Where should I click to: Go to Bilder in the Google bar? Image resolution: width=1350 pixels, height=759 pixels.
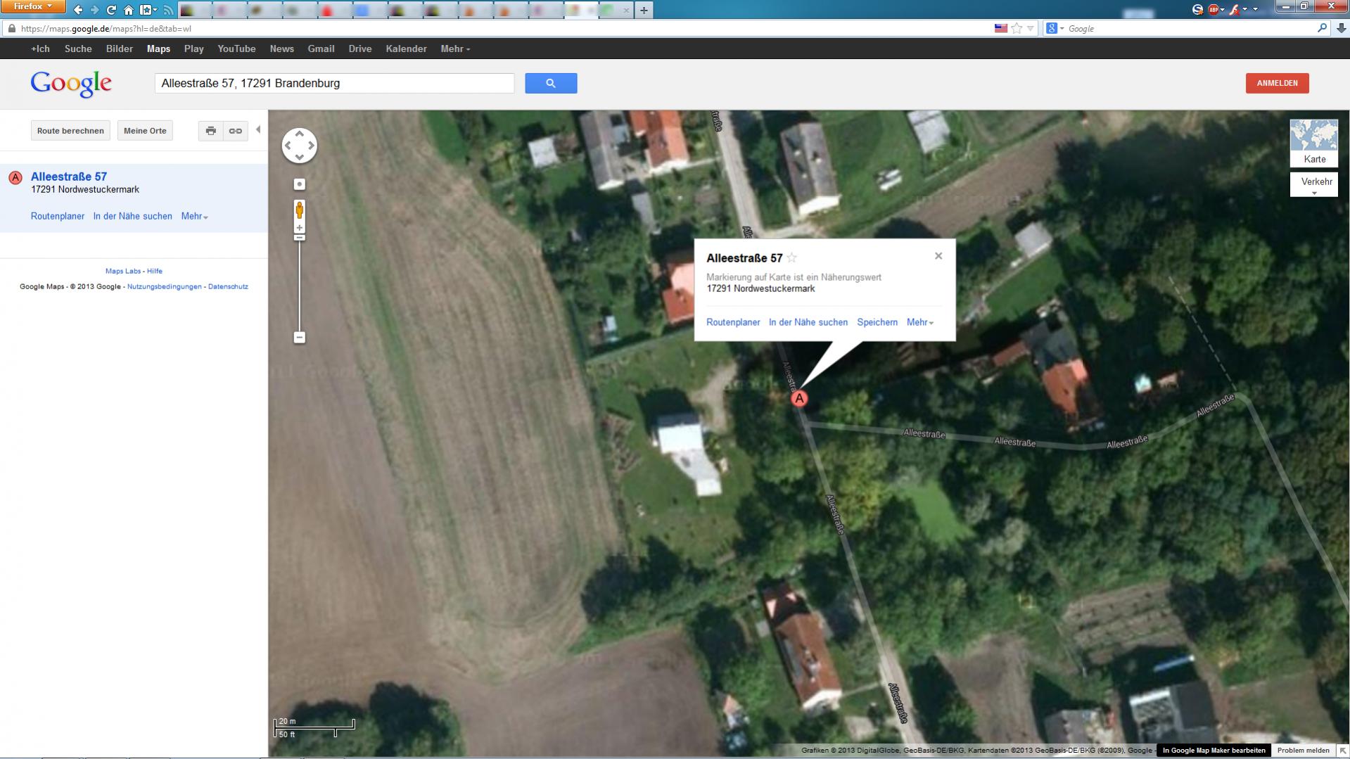coord(120,49)
